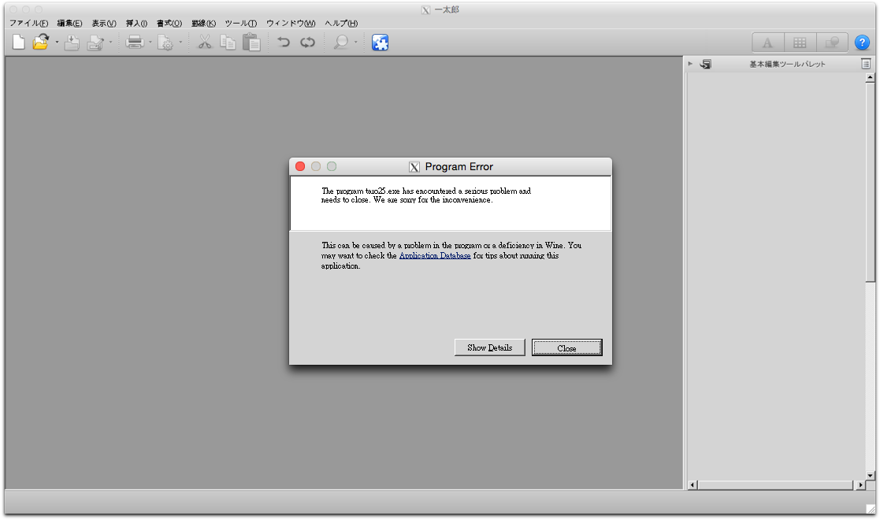Image resolution: width=880 pixels, height=520 pixels.
Task: Close Program Error dialog with red button
Action: 300,167
